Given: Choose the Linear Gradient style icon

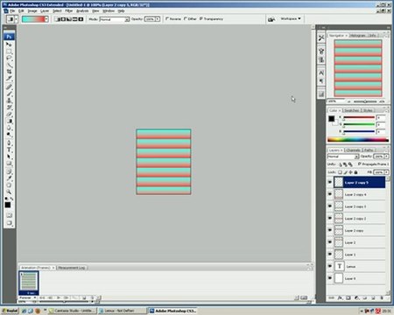Looking at the screenshot, I should pyautogui.click(x=58, y=19).
